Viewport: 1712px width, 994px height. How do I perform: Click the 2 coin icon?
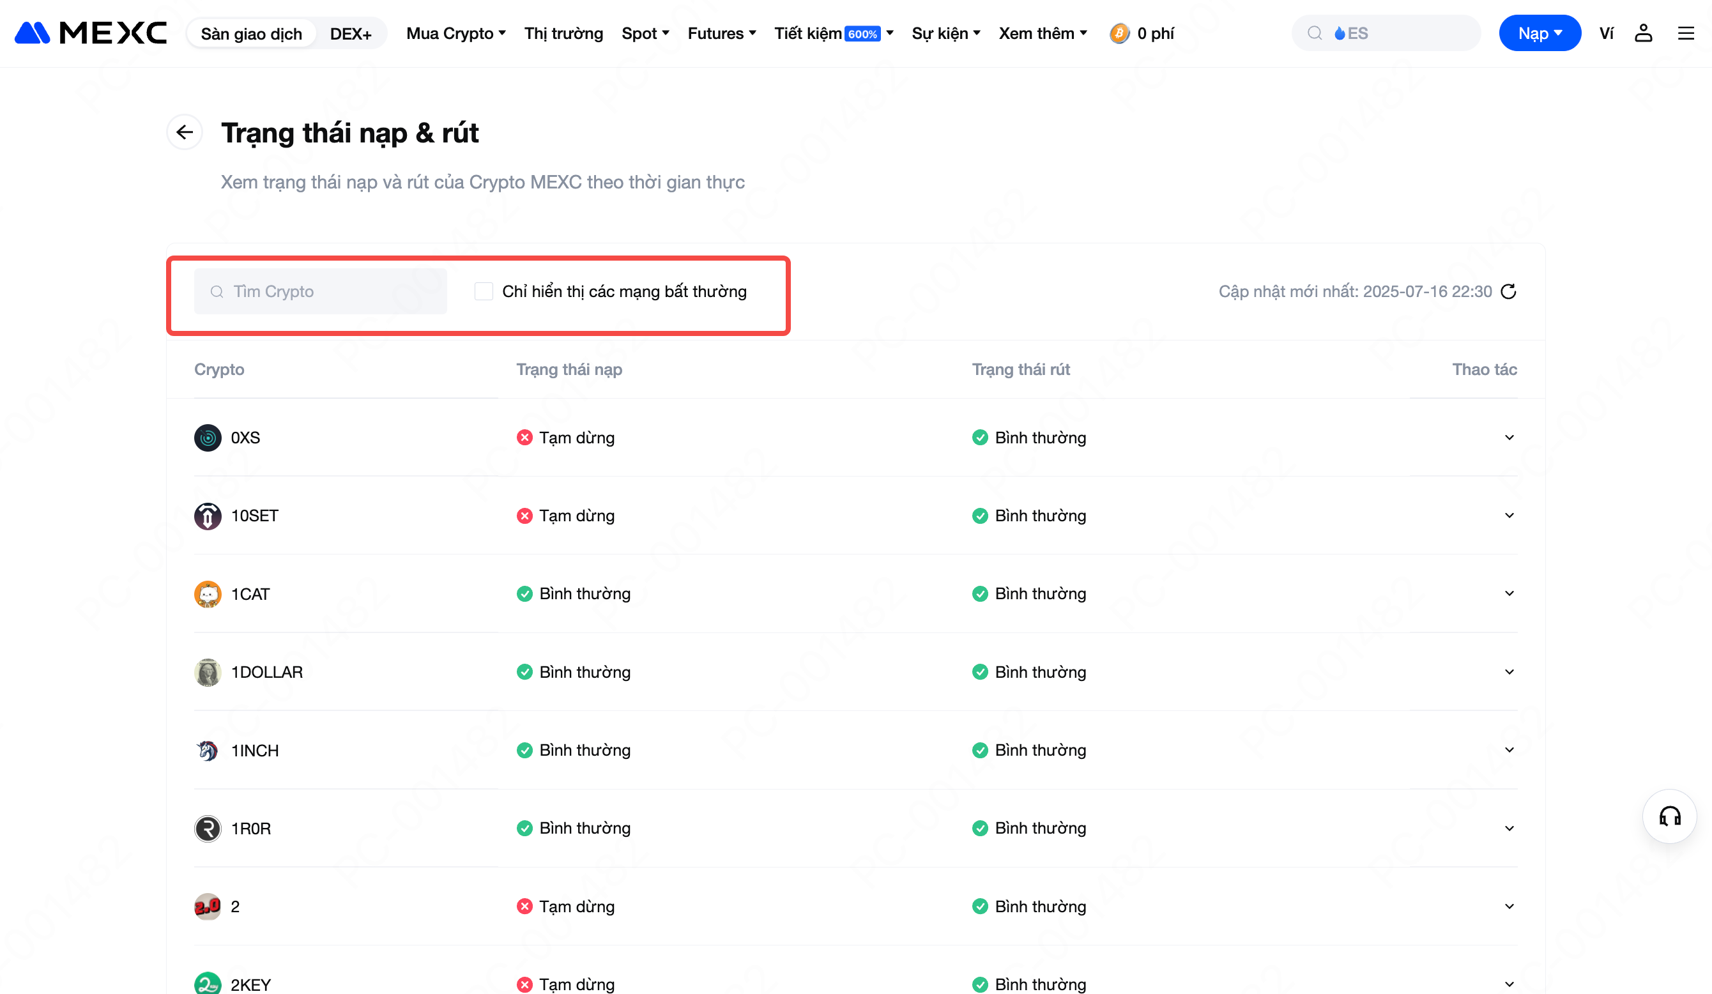point(208,906)
